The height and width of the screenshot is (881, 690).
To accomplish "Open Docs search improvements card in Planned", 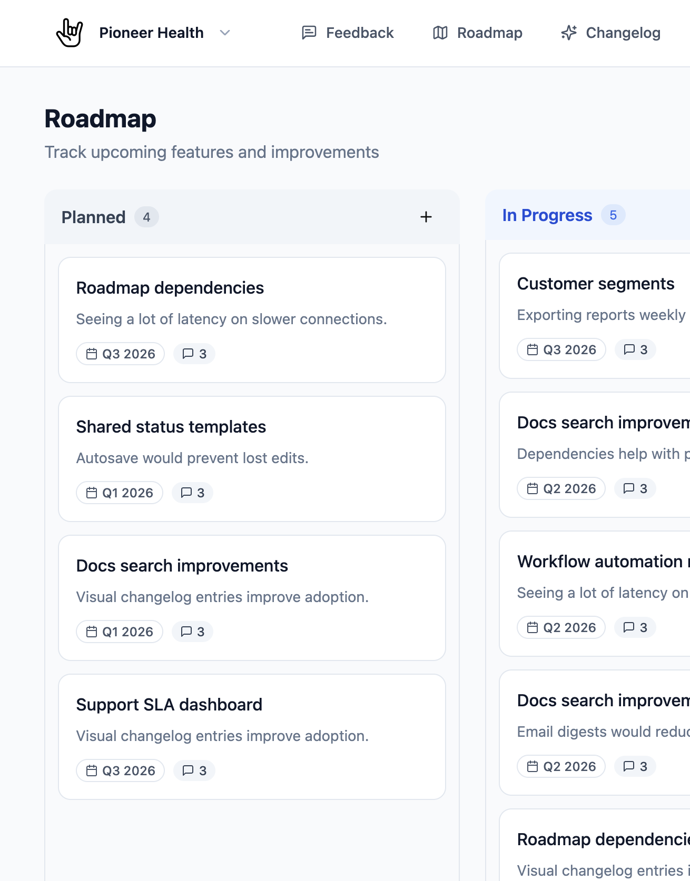I will 182,566.
